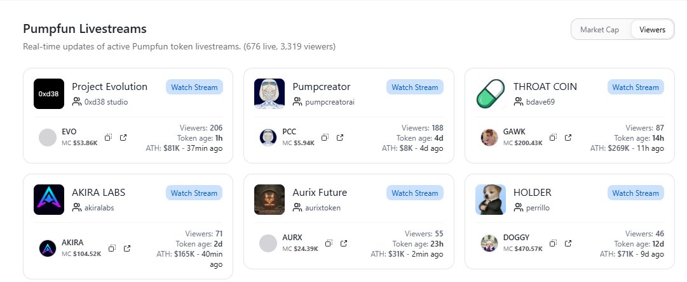Copy the GAWK token address

coord(553,138)
